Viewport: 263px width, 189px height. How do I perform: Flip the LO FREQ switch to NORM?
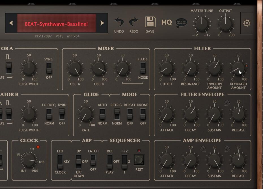click(49, 115)
